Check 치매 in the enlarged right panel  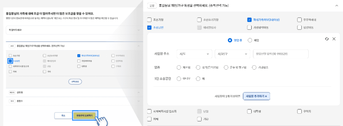pyautogui.click(x=150, y=119)
